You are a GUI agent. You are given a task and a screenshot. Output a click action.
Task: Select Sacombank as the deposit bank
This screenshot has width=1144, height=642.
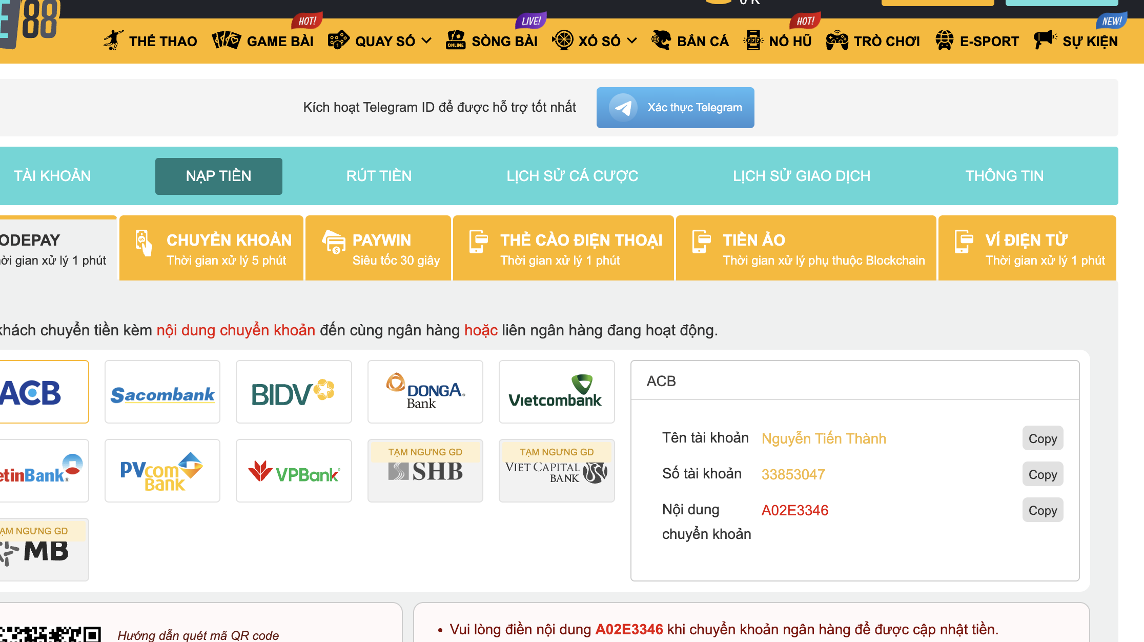[162, 392]
